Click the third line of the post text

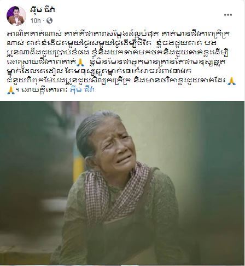pyautogui.click(x=118, y=53)
